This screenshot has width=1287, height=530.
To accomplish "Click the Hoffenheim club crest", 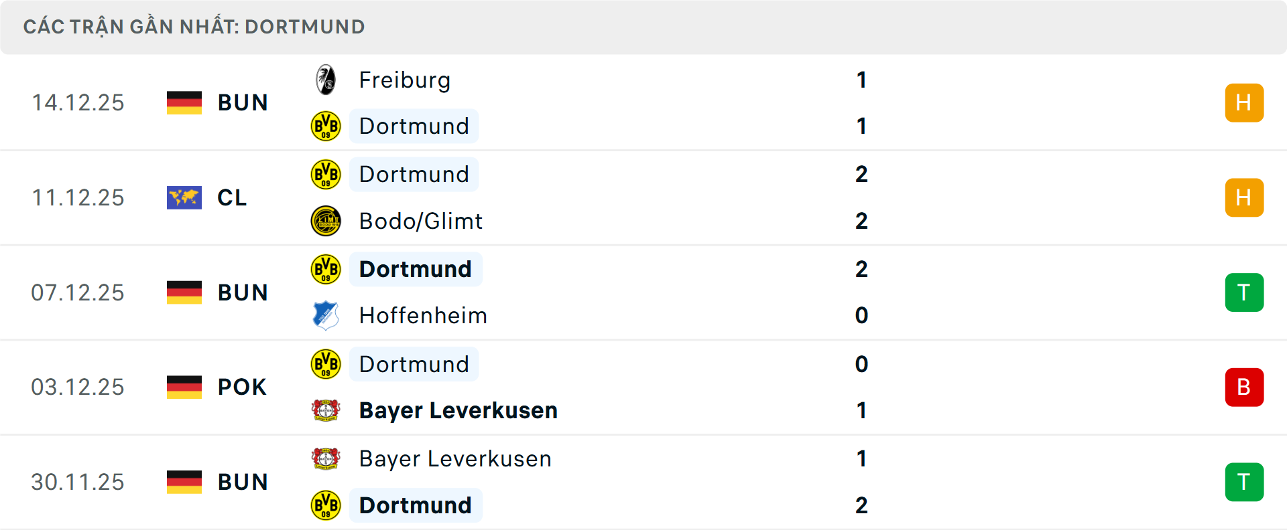I will click(326, 315).
